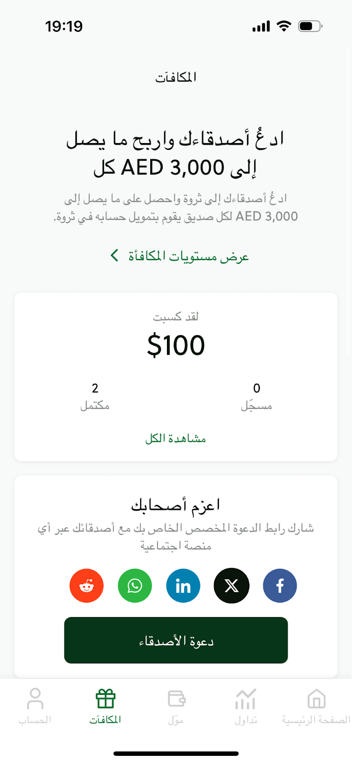This screenshot has width=352, height=763.
Task: Share invite link via LinkedIn icon
Action: pos(183,586)
